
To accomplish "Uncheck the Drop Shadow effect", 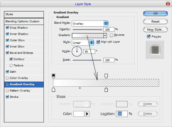I will pos(7,27).
